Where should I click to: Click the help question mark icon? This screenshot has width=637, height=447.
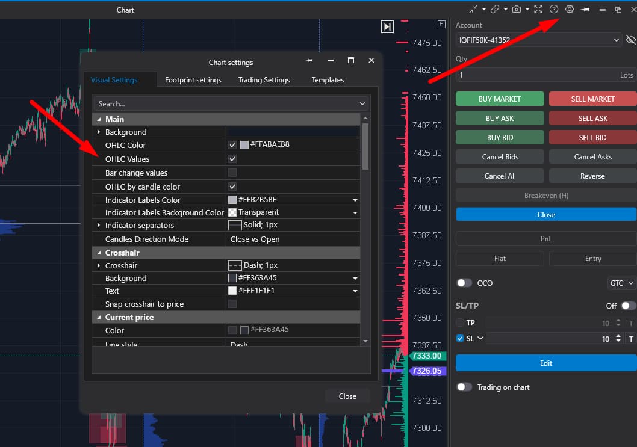554,10
